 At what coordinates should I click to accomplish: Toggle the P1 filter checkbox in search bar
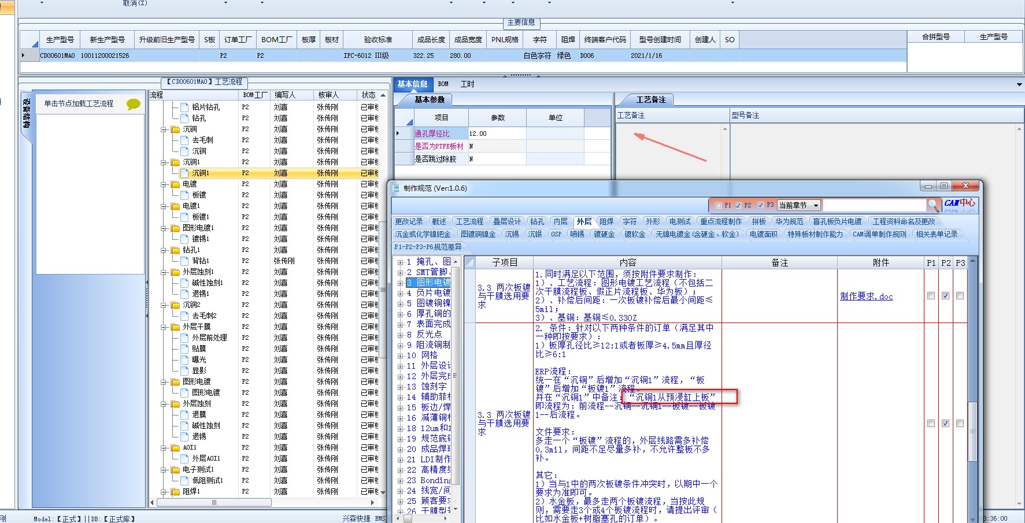tap(718, 205)
